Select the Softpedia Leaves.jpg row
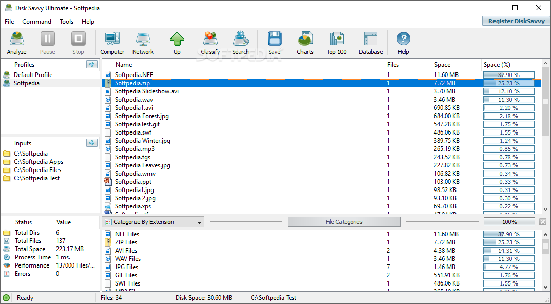Screen dimensions: 551x304 322,165
